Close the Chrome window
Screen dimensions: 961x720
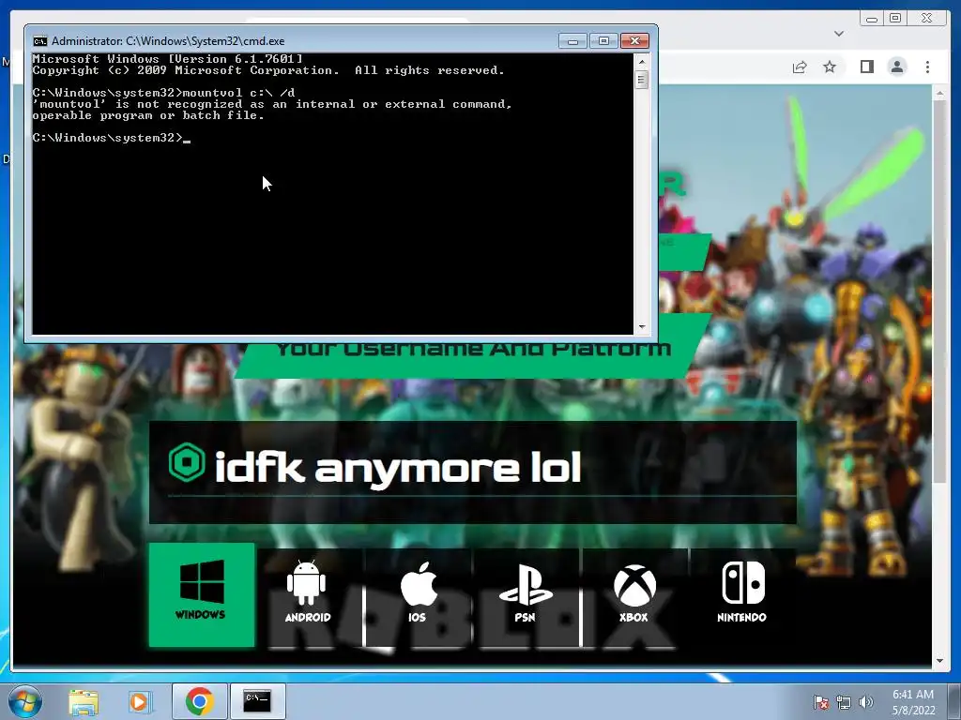tap(927, 19)
